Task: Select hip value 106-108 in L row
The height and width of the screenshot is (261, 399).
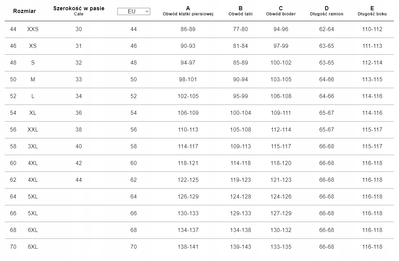Action: (281, 96)
